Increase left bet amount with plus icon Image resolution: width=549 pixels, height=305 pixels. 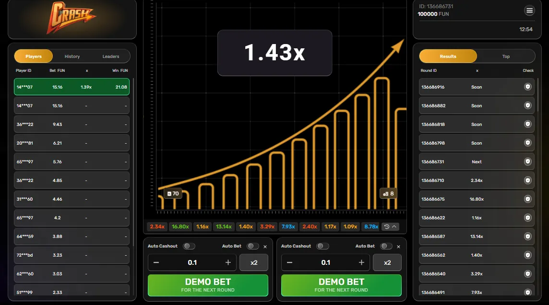tap(228, 262)
